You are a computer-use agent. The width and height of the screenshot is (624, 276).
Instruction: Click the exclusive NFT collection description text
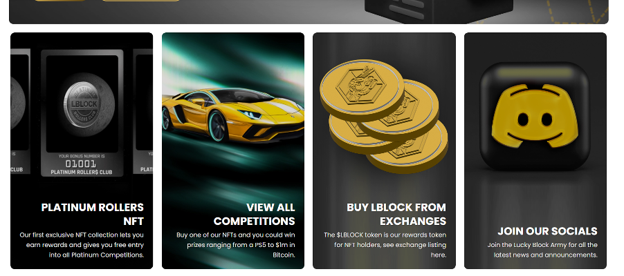pos(82,245)
